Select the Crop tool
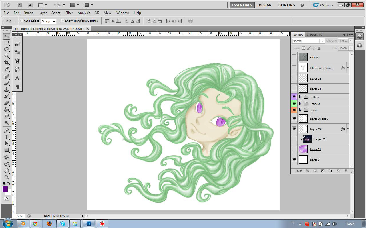 tap(7, 62)
